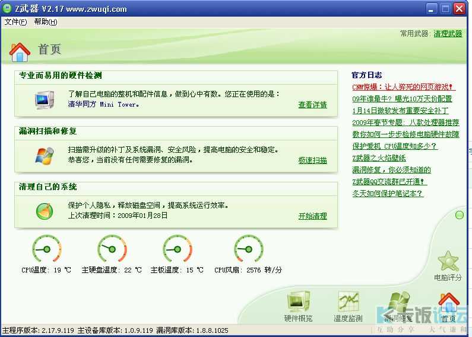
Task: Close the Z武器 window
Action: (x=460, y=9)
